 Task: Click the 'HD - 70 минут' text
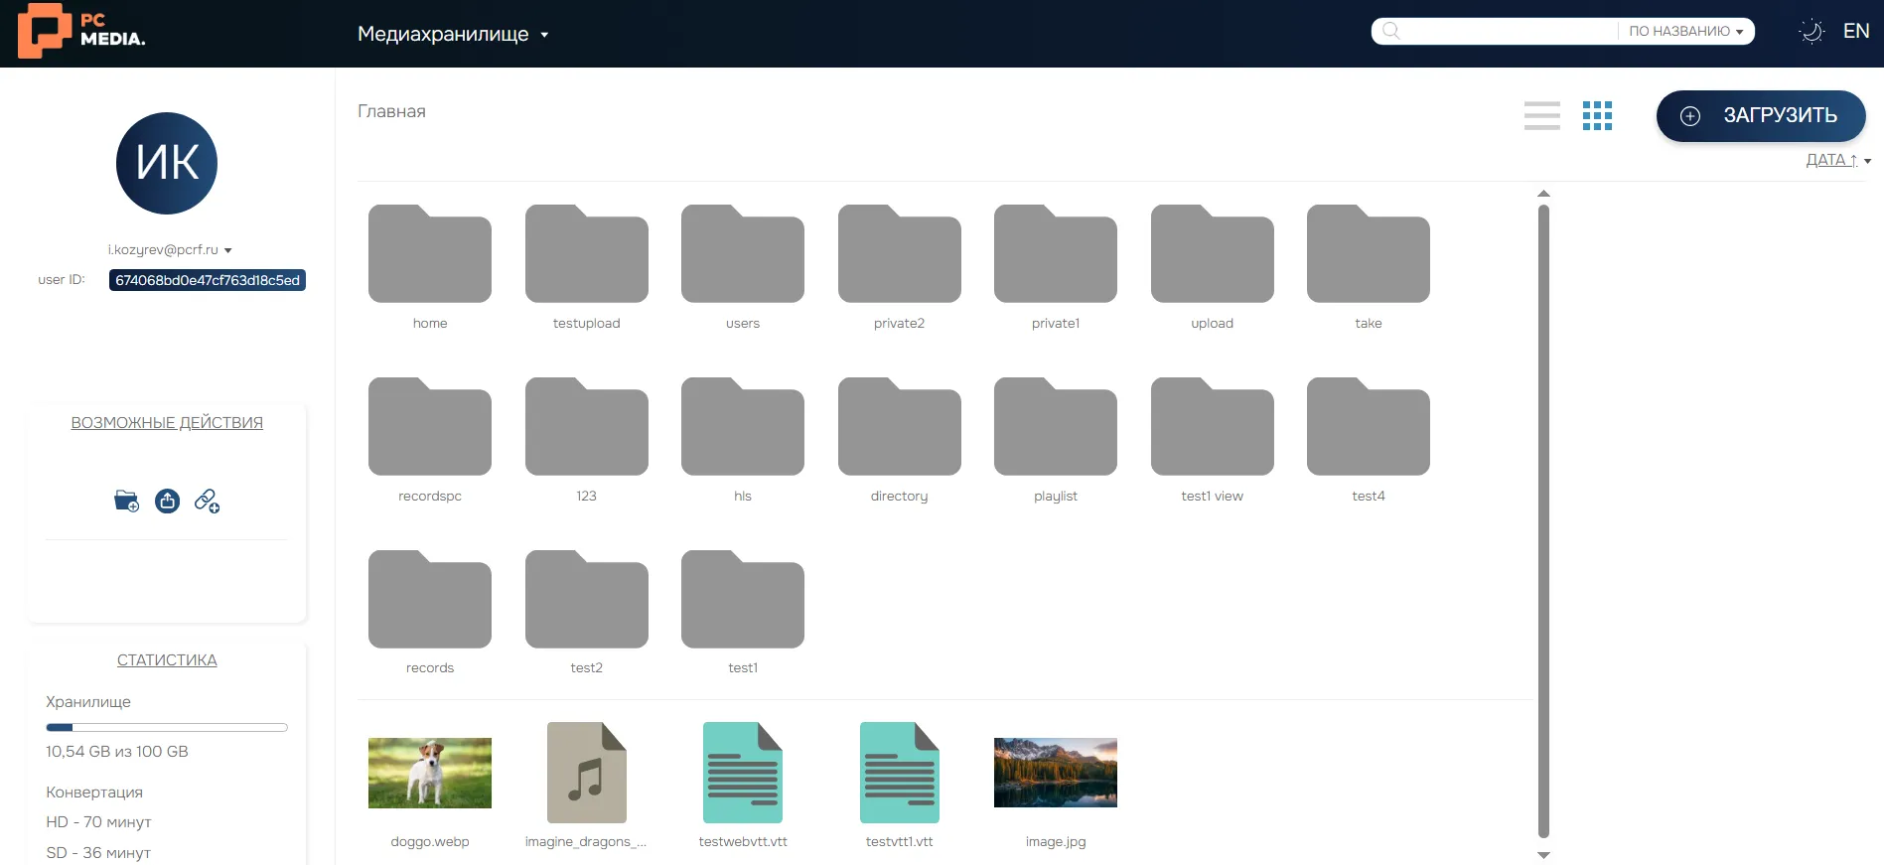click(x=98, y=821)
